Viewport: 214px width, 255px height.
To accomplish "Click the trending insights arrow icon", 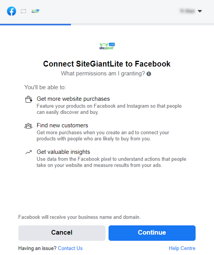I will (28, 152).
